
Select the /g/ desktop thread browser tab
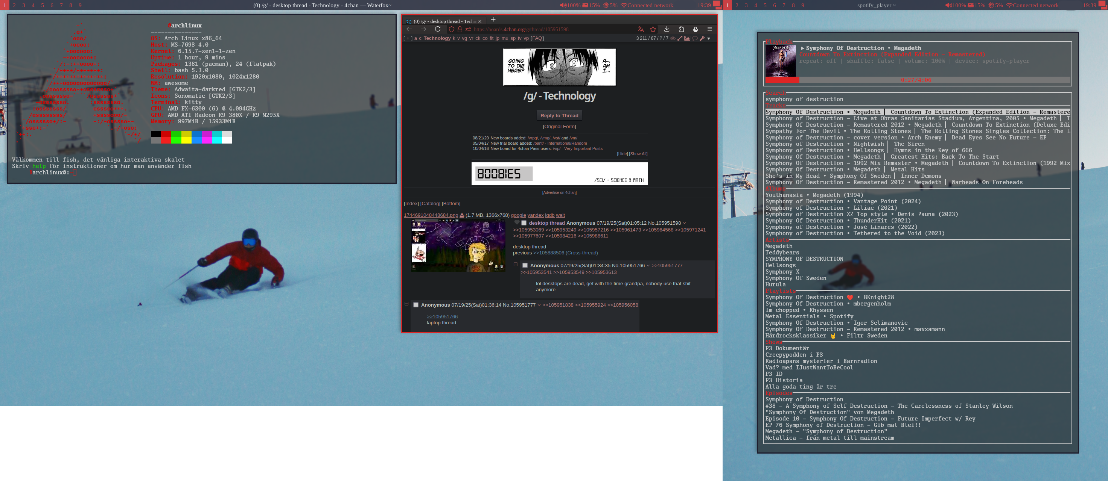pos(444,21)
